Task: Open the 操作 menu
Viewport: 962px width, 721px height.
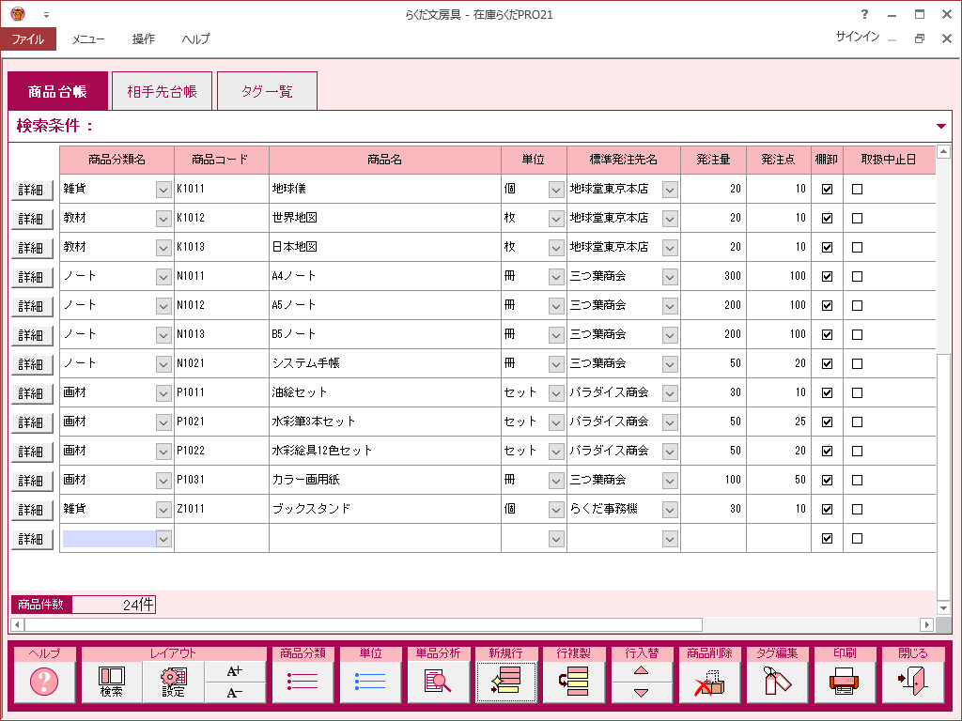Action: [144, 39]
